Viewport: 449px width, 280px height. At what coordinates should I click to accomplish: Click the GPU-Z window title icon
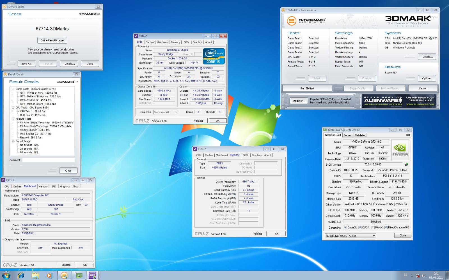(x=325, y=130)
